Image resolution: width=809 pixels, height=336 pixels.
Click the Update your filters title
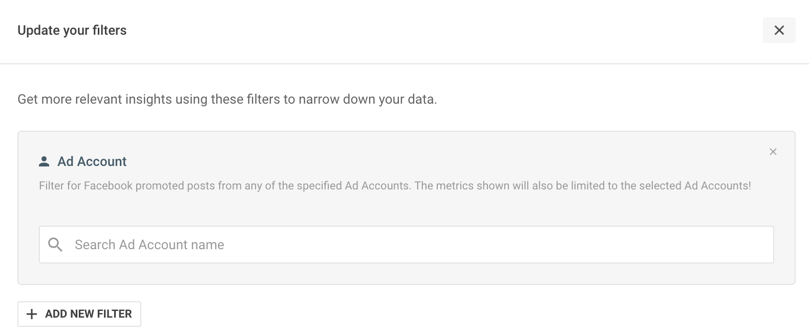coord(72,30)
